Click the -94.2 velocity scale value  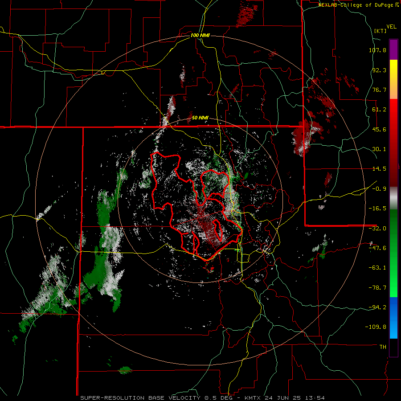coord(377,307)
